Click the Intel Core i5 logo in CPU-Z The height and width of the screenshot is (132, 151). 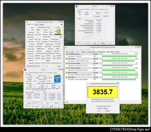click(x=57, y=79)
